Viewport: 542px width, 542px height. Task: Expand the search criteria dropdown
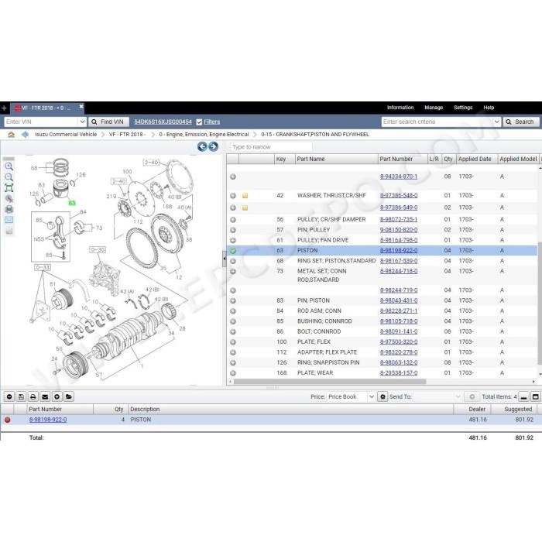(x=497, y=122)
